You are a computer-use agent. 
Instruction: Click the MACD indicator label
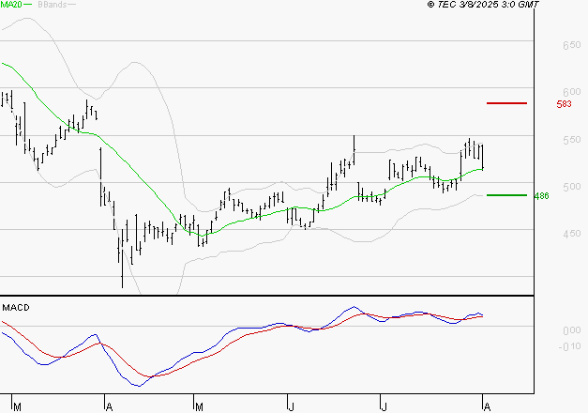[x=16, y=307]
